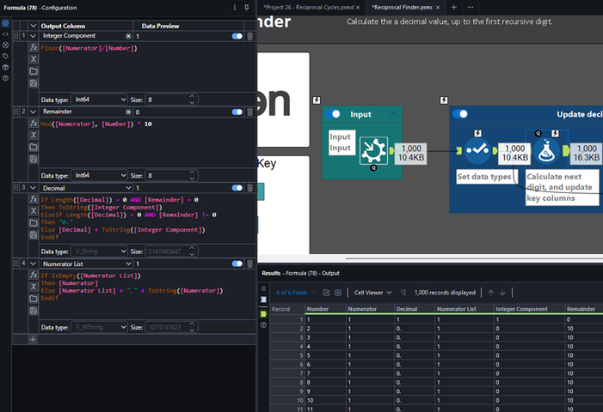Image resolution: width=603 pixels, height=412 pixels.
Task: Collapse the Remainder expression row
Action: (34, 112)
